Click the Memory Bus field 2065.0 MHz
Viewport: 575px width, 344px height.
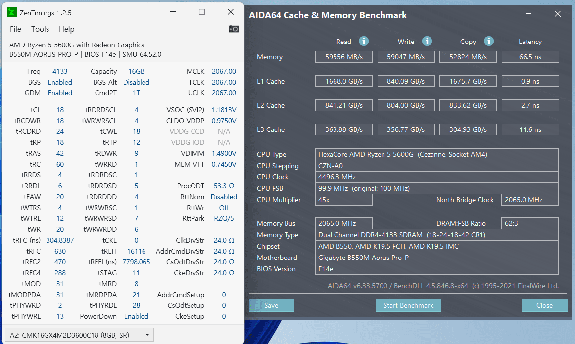click(x=343, y=223)
